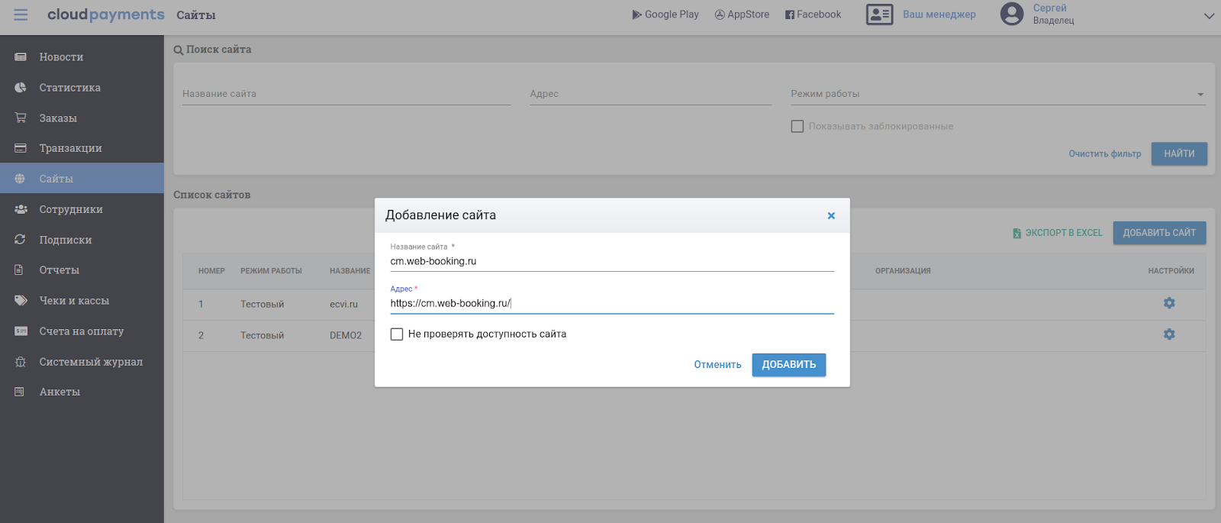Expand the user account dropdown arrow
Screen dimensions: 1221x523
[x=1209, y=16]
